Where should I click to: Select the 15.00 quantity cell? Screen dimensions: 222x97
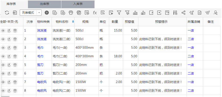pos(116,30)
